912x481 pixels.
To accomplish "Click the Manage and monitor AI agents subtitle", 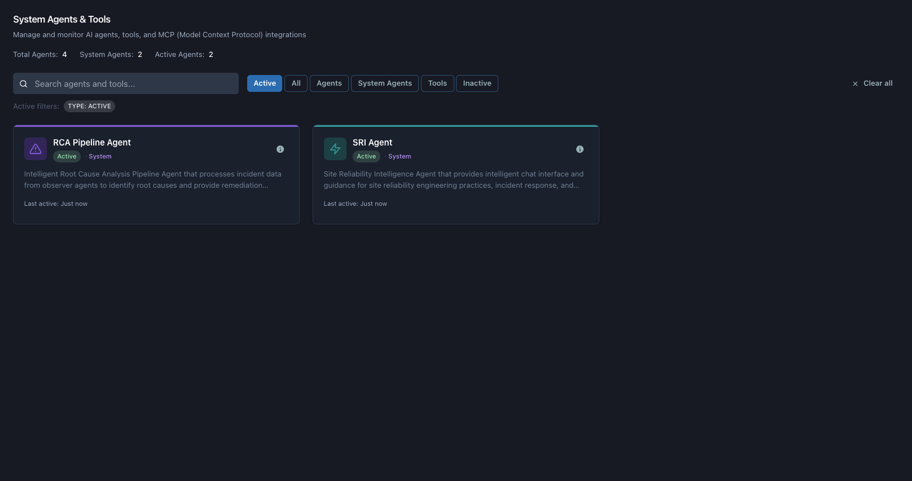I will (x=160, y=35).
